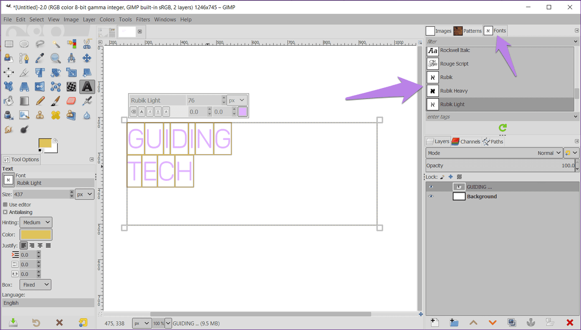Image resolution: width=581 pixels, height=330 pixels.
Task: Select the Gradient tool
Action: (x=25, y=100)
